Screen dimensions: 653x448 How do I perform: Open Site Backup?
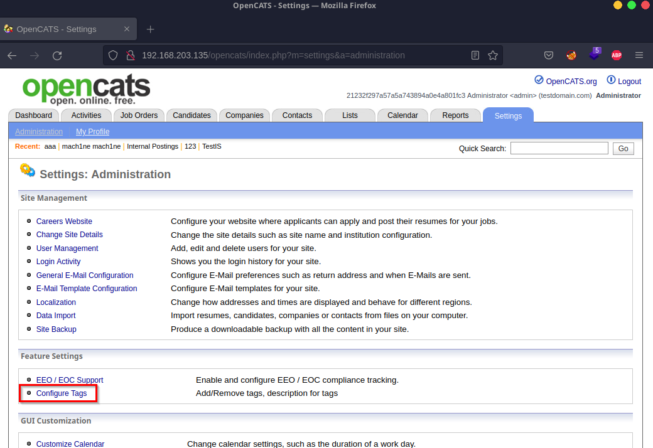(57, 329)
